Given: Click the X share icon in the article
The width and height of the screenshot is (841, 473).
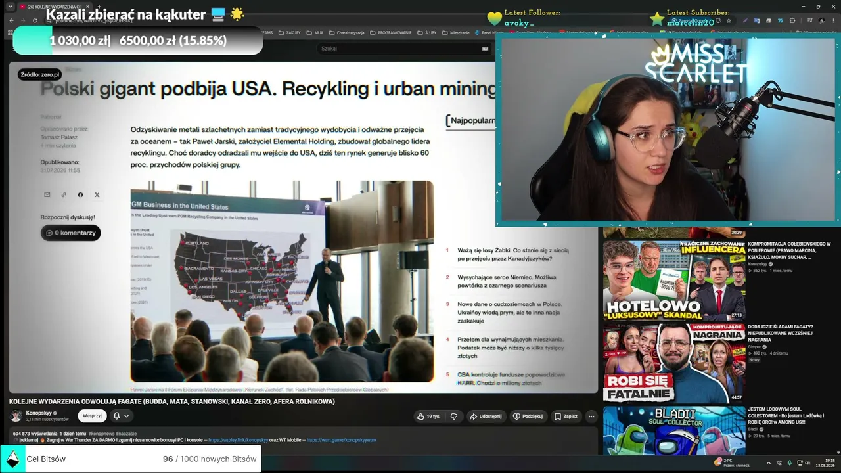Looking at the screenshot, I should [x=97, y=195].
